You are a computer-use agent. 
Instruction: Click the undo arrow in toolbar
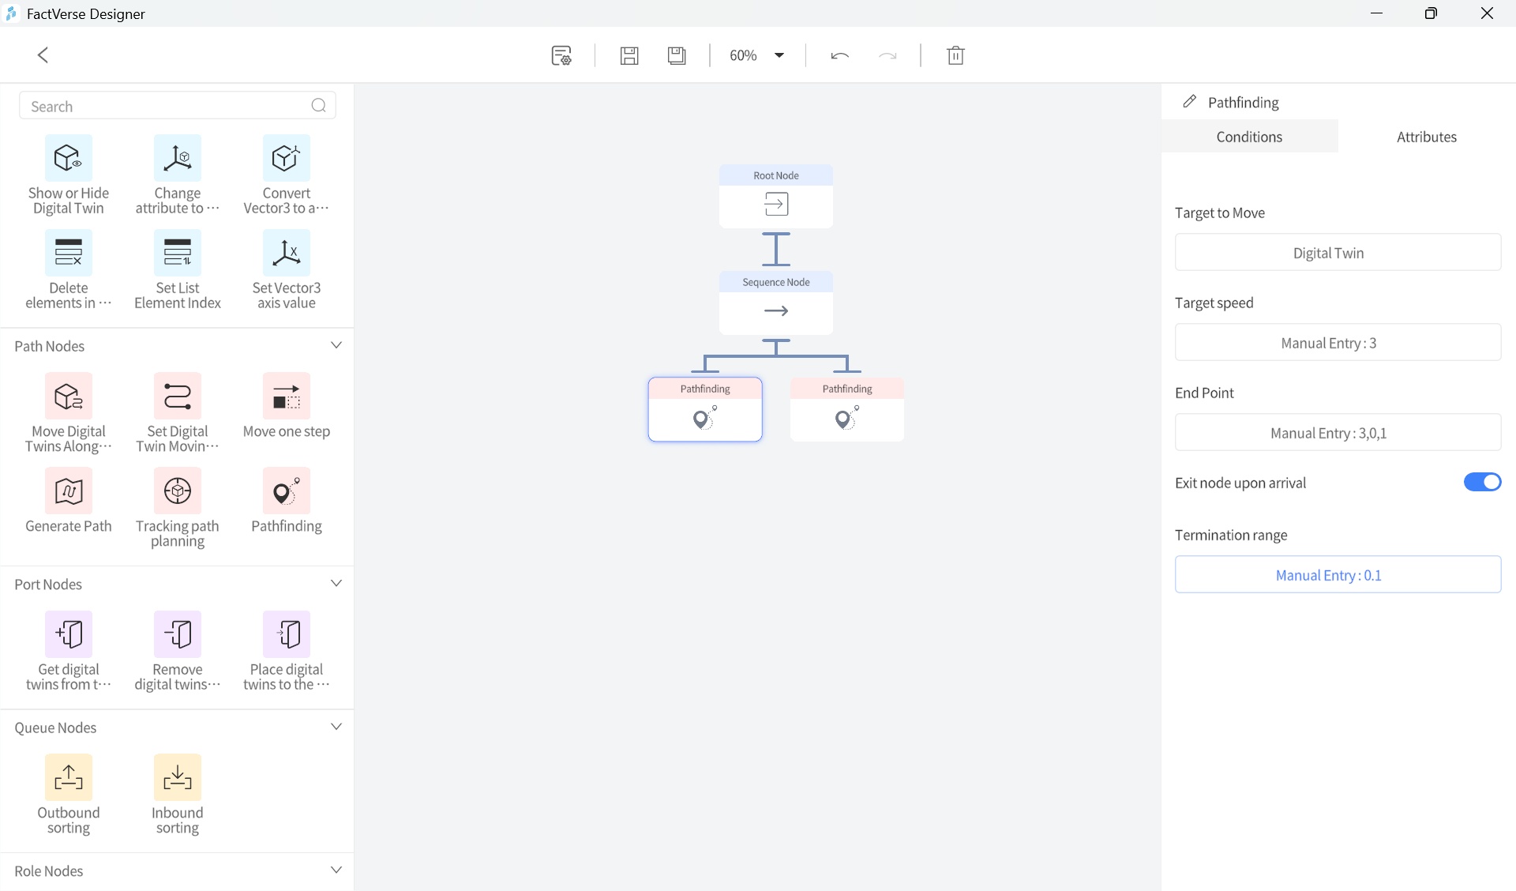[x=839, y=55]
